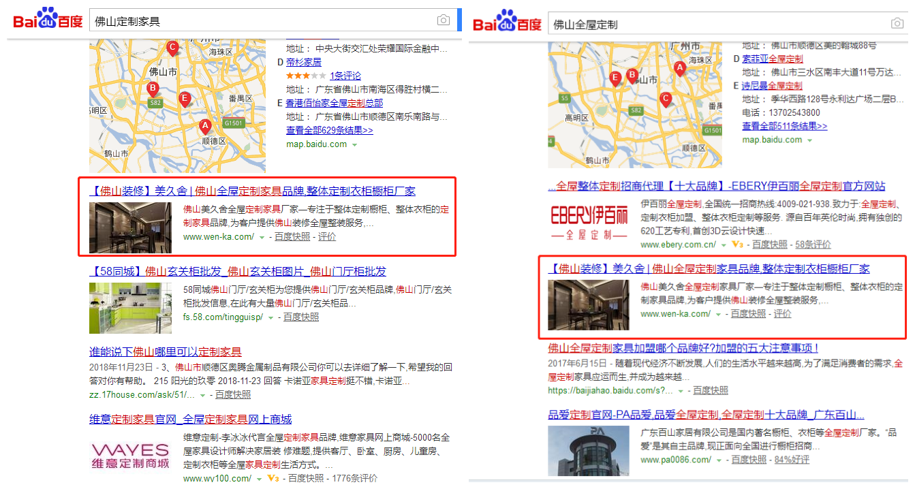Click 评价 for wen-ka.com in 佛山定制家具 page
The width and height of the screenshot is (915, 489).
pos(327,237)
